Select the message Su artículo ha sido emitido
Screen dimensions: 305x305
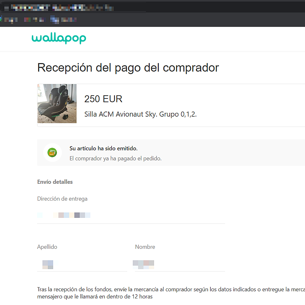pyautogui.click(x=103, y=148)
